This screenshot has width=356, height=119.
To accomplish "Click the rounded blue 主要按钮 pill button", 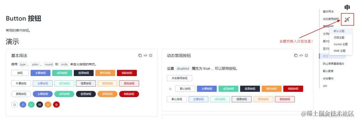I will point(43,94).
